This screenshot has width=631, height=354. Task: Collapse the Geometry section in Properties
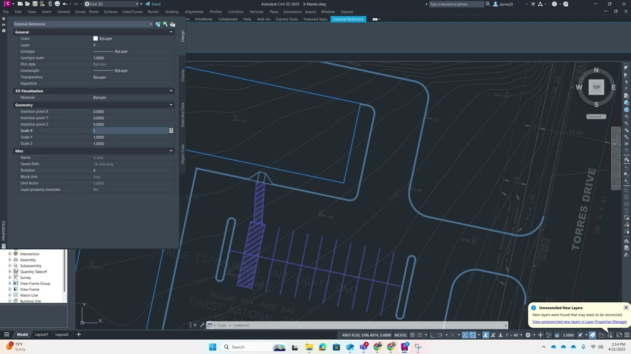click(x=171, y=105)
